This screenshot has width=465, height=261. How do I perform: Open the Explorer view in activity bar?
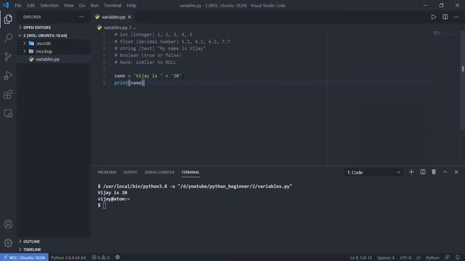click(x=8, y=20)
